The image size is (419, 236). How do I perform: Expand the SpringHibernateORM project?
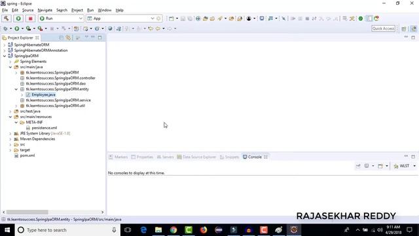5,45
